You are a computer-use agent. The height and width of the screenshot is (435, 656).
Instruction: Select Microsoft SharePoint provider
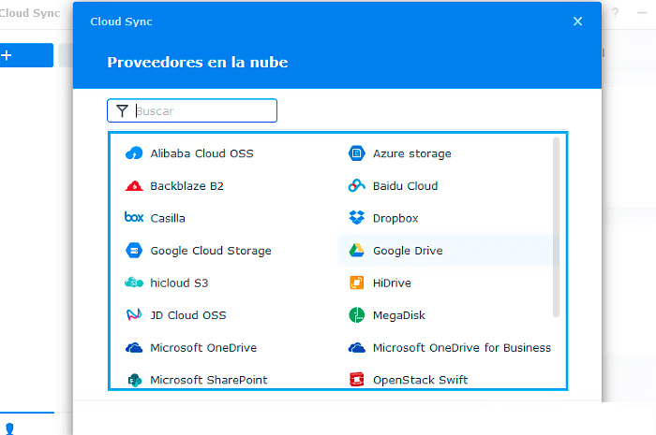tap(208, 380)
